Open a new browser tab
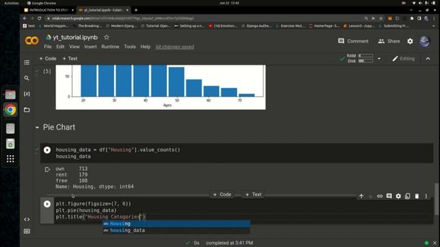 coord(136,10)
